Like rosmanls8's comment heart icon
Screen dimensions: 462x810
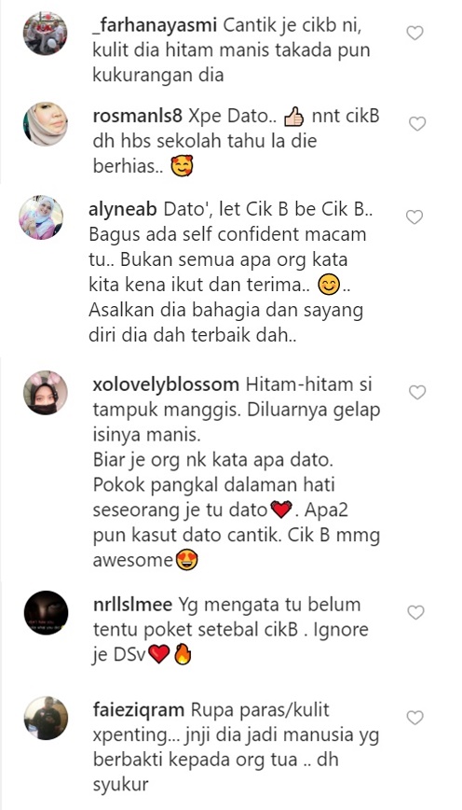(416, 124)
